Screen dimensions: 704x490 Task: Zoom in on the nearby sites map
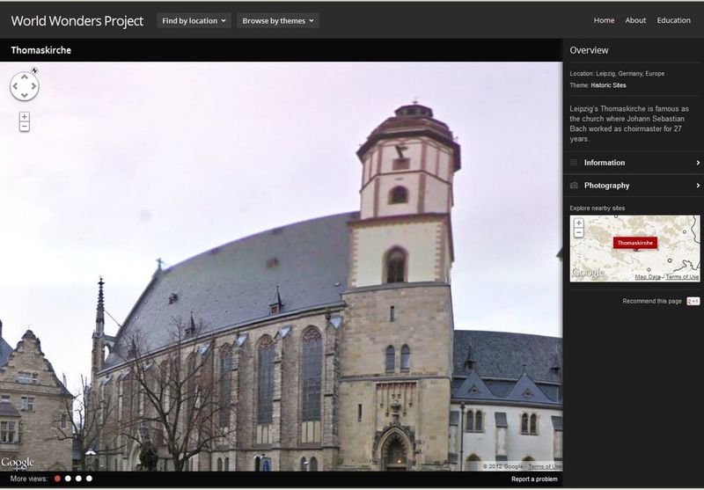pyautogui.click(x=579, y=223)
